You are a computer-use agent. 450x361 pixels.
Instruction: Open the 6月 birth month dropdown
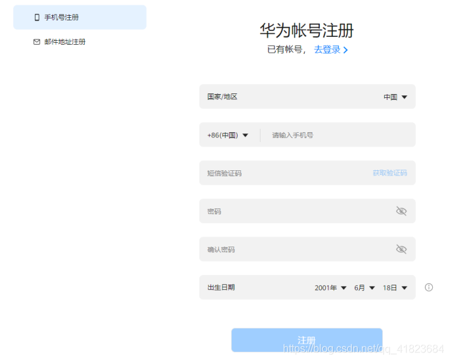coord(364,287)
